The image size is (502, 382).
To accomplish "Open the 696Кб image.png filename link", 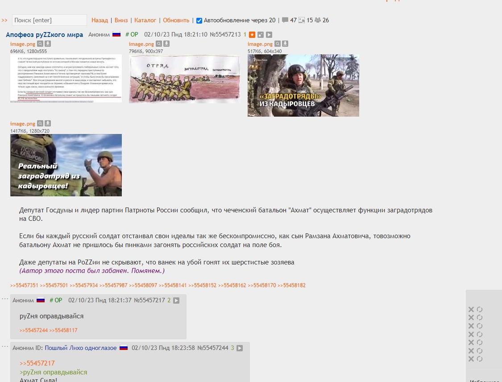I will (23, 44).
